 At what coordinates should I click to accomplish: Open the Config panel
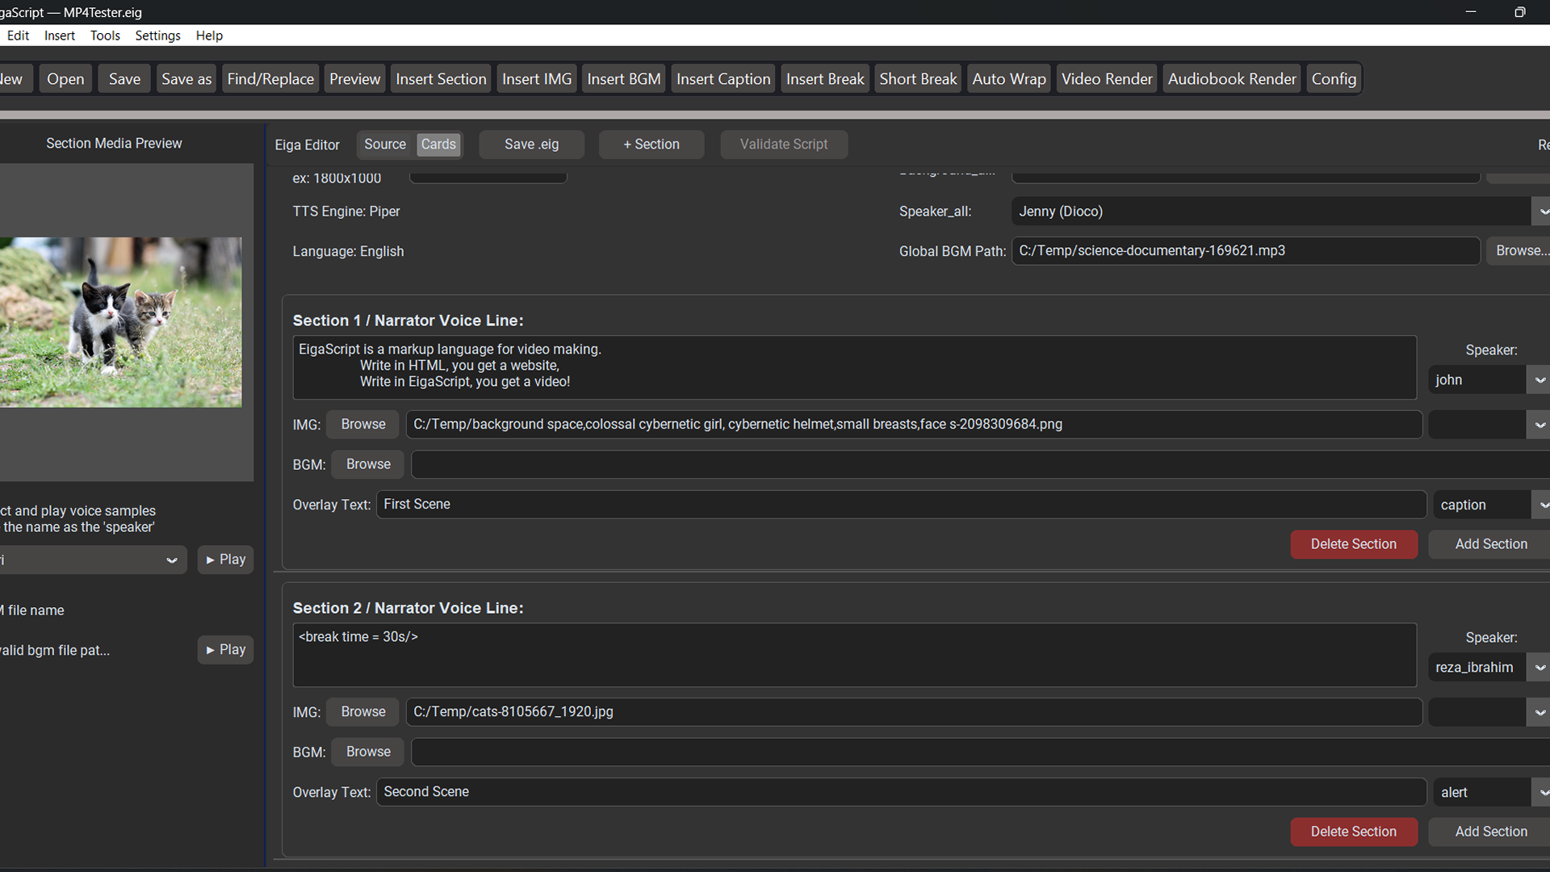point(1334,78)
